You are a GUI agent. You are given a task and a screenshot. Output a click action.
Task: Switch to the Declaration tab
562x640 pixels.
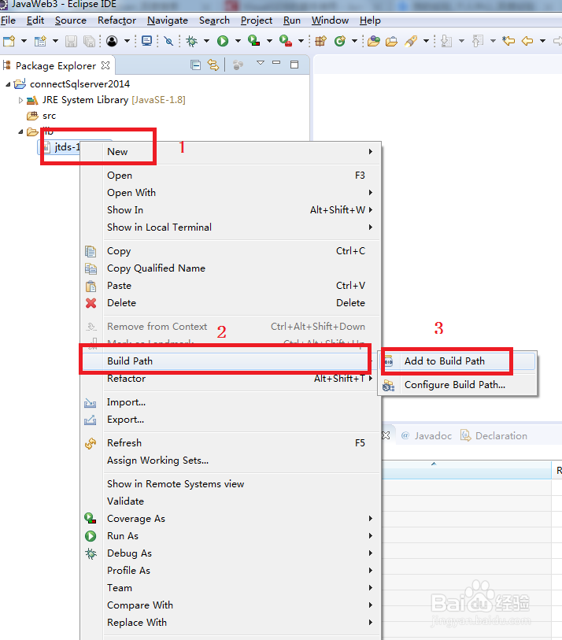(494, 436)
